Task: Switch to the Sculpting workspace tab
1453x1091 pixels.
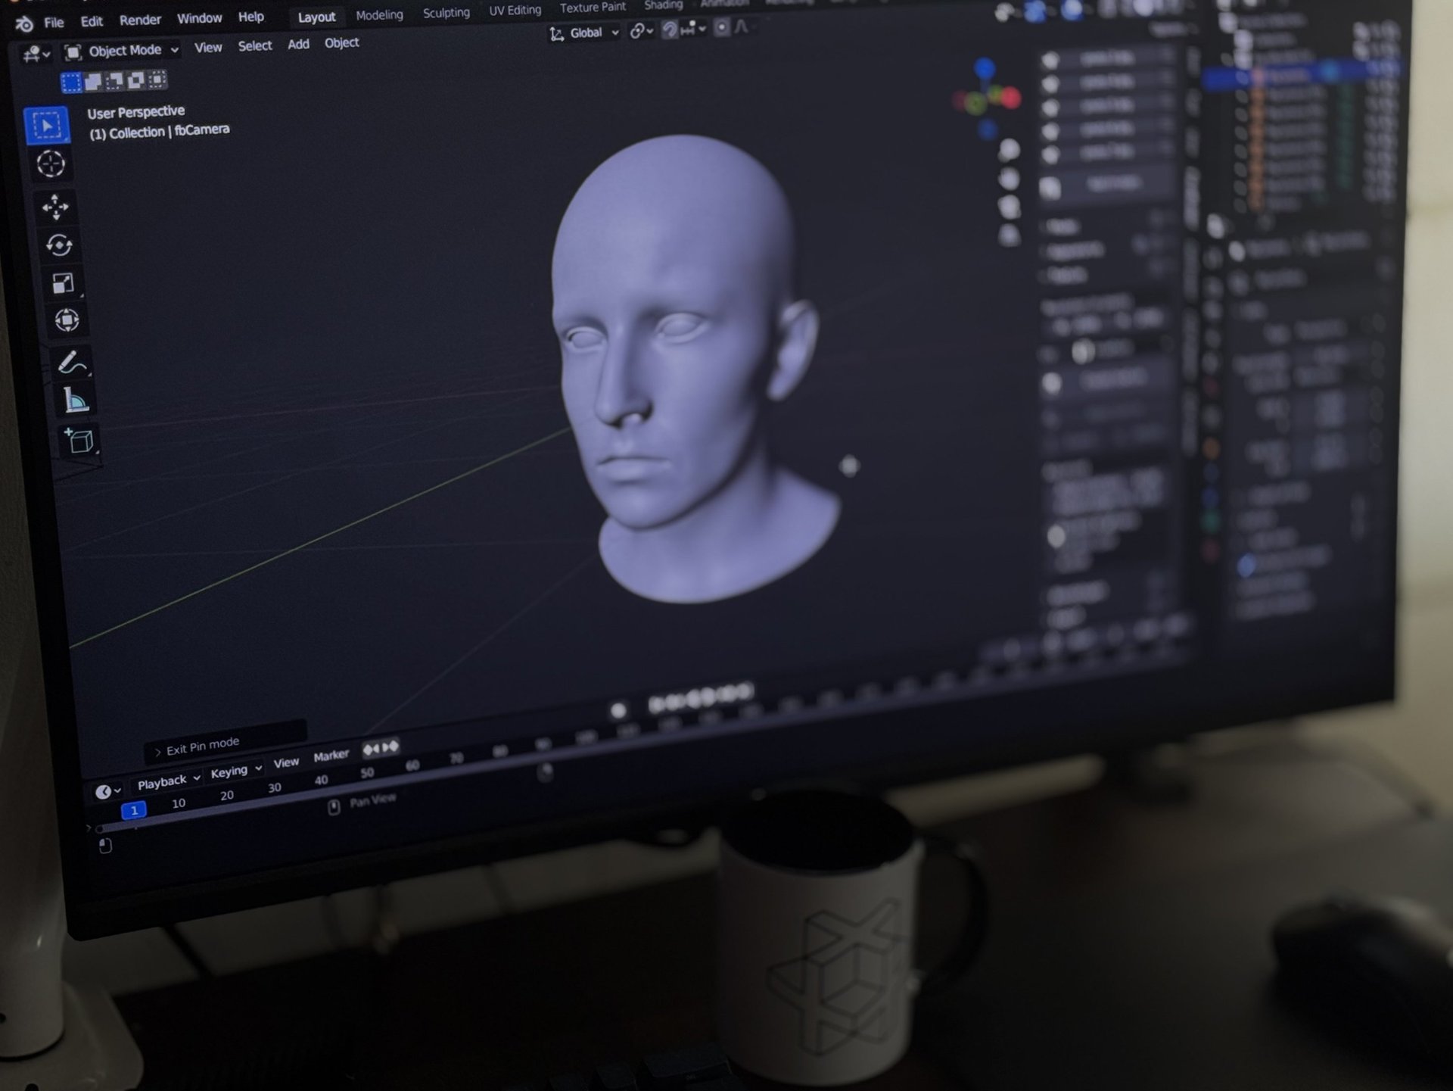Action: click(446, 13)
